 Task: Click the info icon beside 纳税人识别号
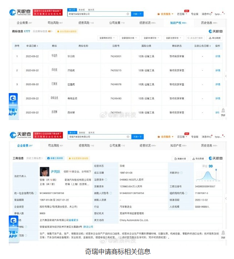pos(111,193)
